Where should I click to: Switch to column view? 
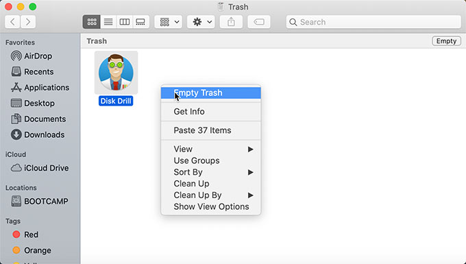click(124, 22)
